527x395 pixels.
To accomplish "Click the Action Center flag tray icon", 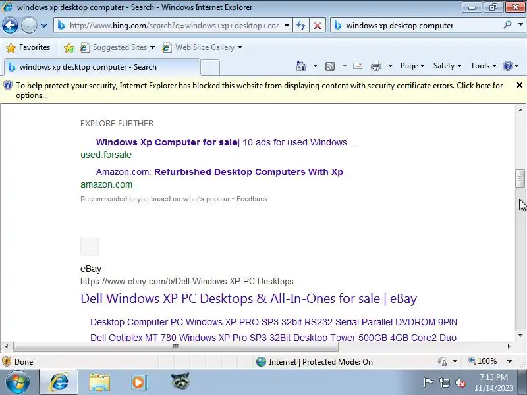I will (428, 382).
